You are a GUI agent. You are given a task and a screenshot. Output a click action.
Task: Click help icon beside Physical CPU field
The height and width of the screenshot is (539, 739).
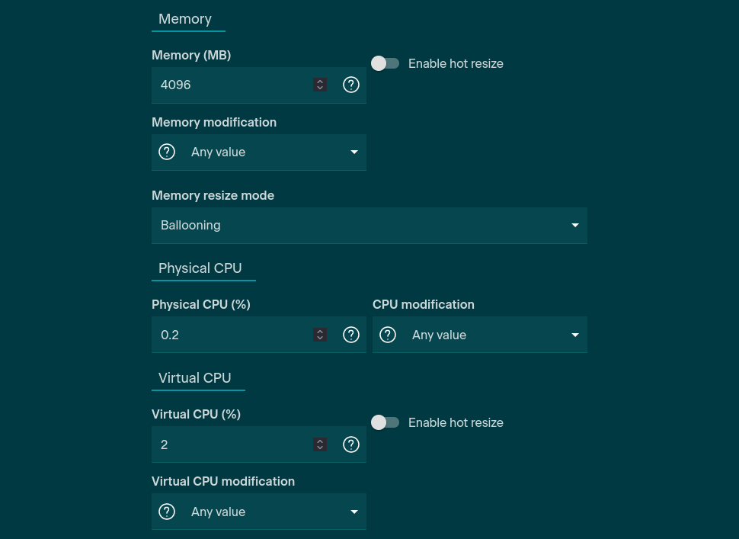(351, 335)
